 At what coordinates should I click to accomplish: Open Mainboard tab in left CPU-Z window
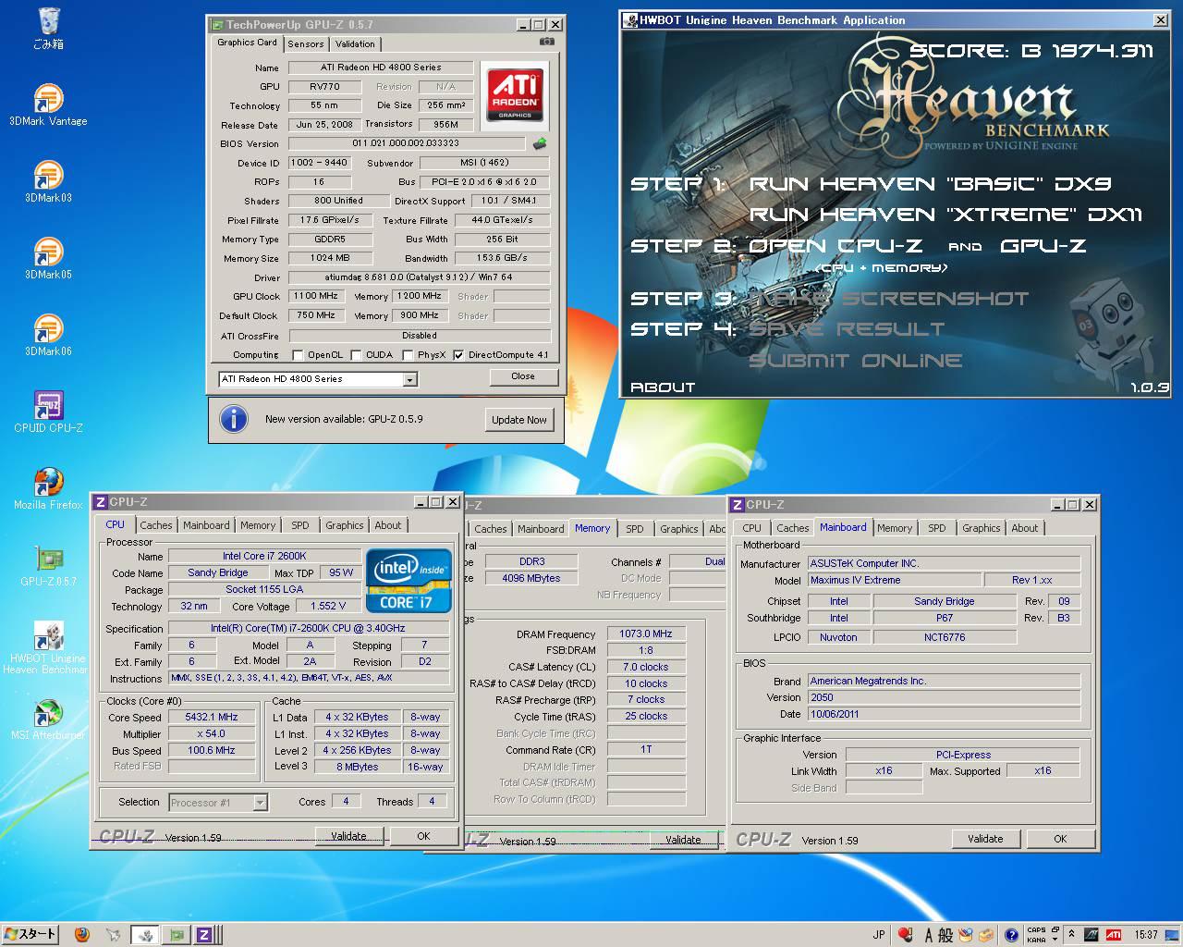point(206,525)
